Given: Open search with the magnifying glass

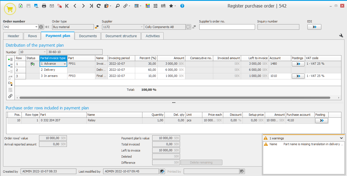Looking at the screenshot, I should [118, 6].
